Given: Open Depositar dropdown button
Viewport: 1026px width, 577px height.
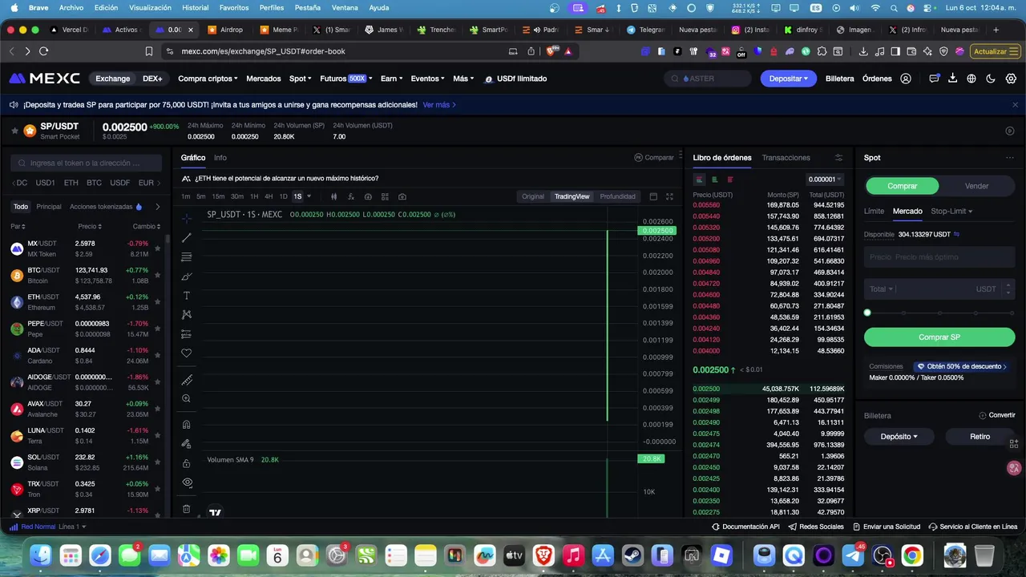Looking at the screenshot, I should [789, 79].
